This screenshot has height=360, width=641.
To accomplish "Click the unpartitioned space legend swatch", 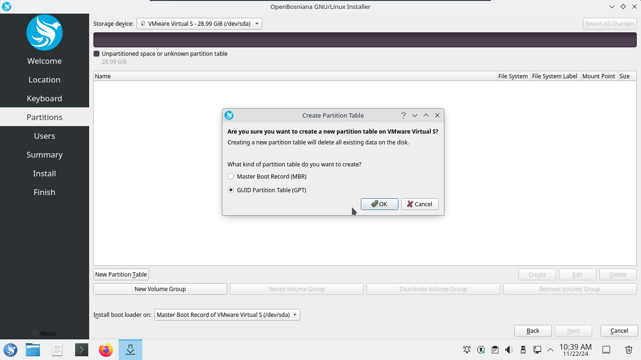I will coord(97,54).
